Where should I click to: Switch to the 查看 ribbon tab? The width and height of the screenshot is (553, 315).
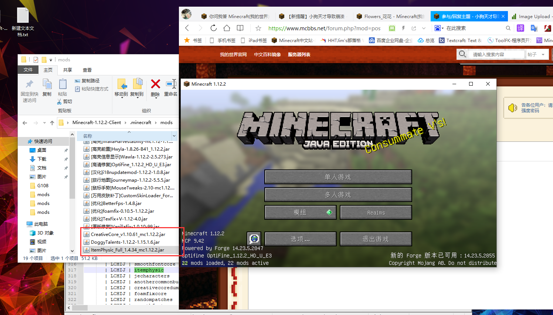[x=87, y=70]
